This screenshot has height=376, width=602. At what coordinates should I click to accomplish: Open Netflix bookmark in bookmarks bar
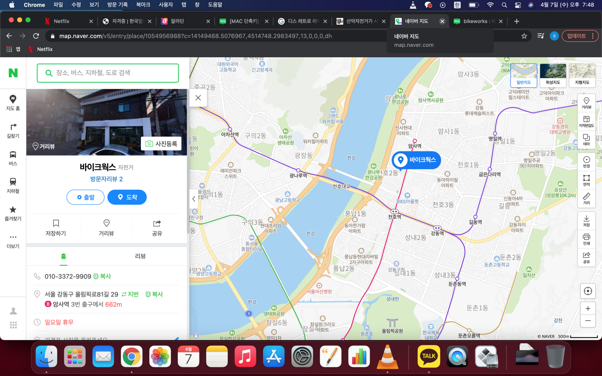pos(40,49)
